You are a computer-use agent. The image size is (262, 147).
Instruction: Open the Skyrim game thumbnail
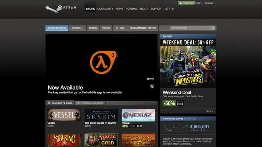[101, 115]
